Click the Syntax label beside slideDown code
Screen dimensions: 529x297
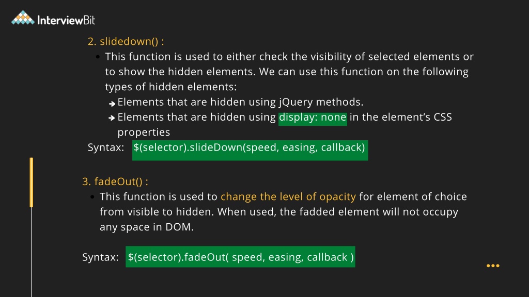point(106,147)
